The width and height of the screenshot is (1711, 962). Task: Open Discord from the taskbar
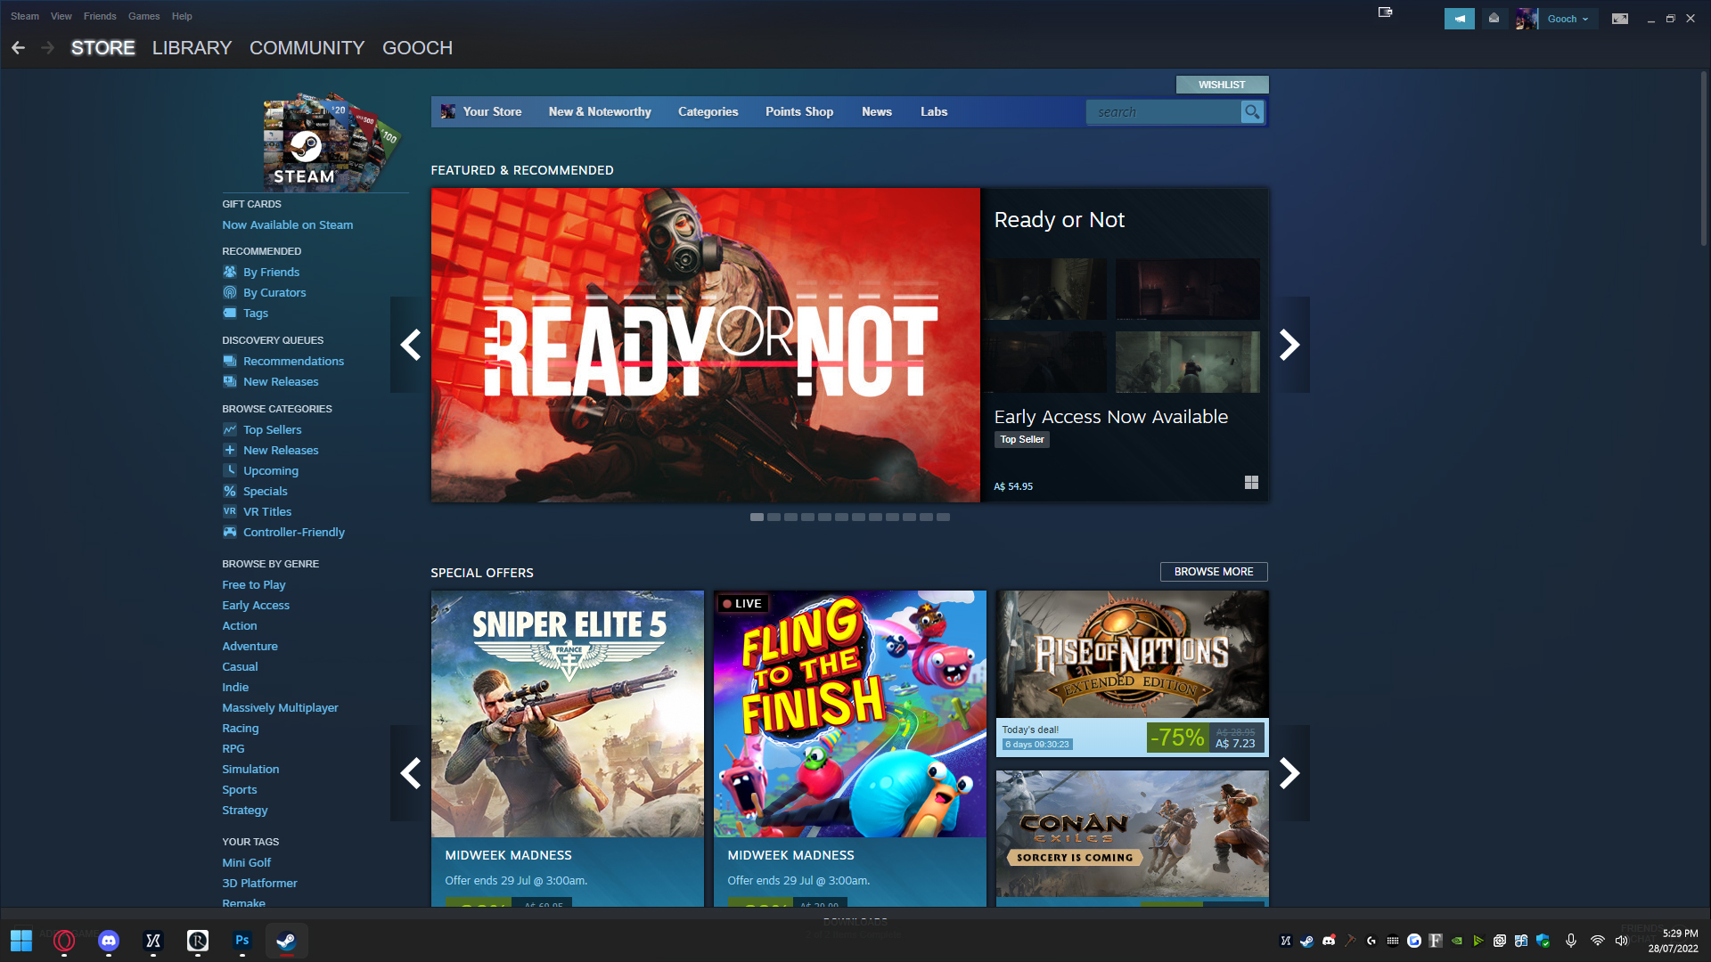(x=109, y=941)
